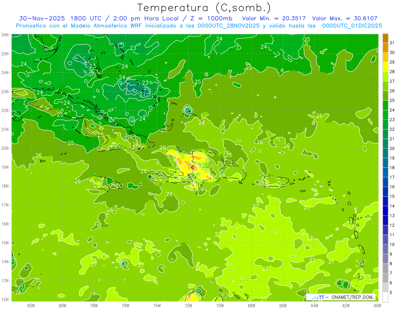
Task: Click the title 'Temperatura (C,somb.)'
Action: tap(205, 8)
